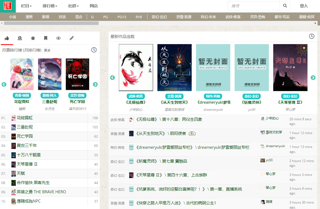Screen dimensions: 320x209
Task: Select the bookmark ranking icon
Action: pos(46,38)
